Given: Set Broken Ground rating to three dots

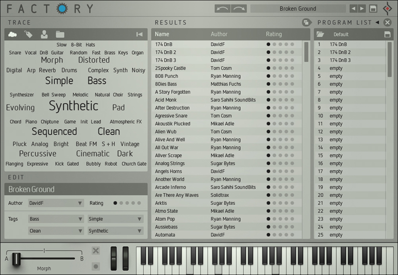Looking at the screenshot, I should (127, 203).
